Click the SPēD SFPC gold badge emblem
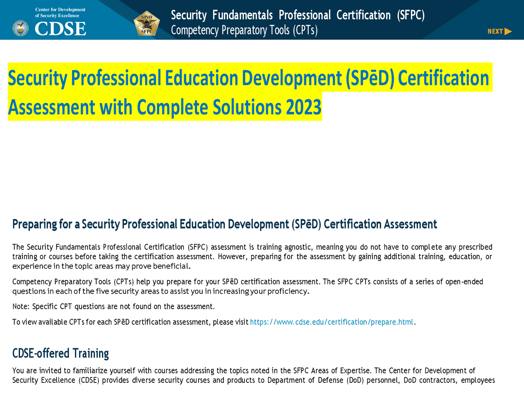This screenshot has width=524, height=405. [x=147, y=24]
